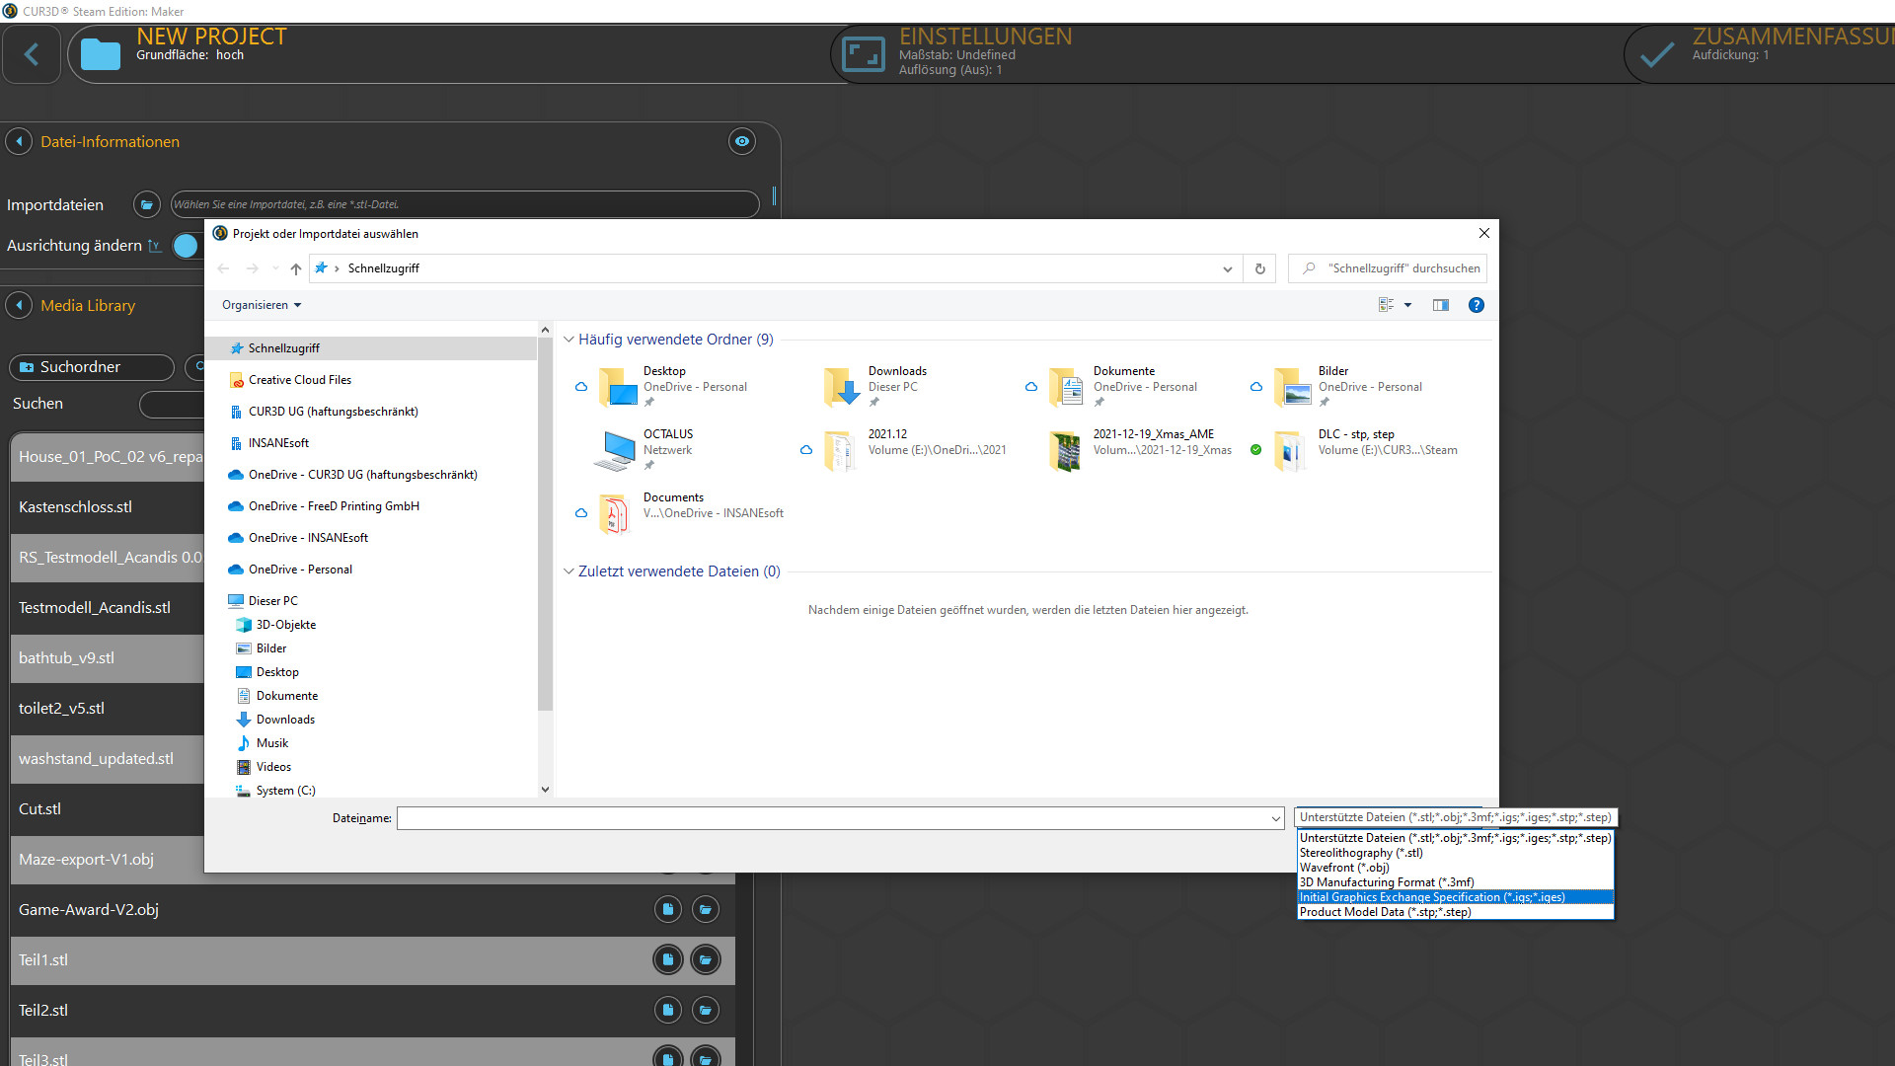
Task: Select Stereolithography (*.stl) from the file type list
Action: coord(1361,852)
